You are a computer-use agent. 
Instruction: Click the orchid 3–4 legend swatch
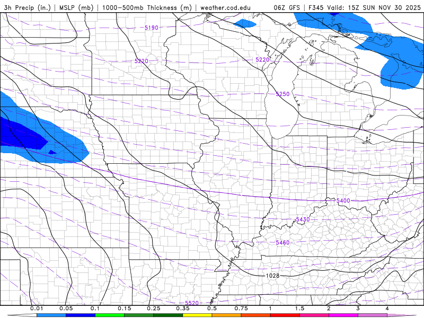[x=373, y=315]
